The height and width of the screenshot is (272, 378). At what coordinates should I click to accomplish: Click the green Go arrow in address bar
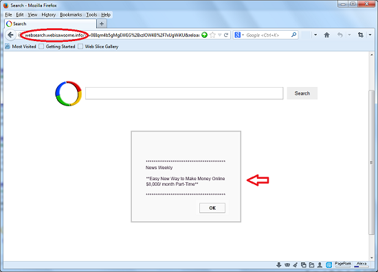(204, 35)
